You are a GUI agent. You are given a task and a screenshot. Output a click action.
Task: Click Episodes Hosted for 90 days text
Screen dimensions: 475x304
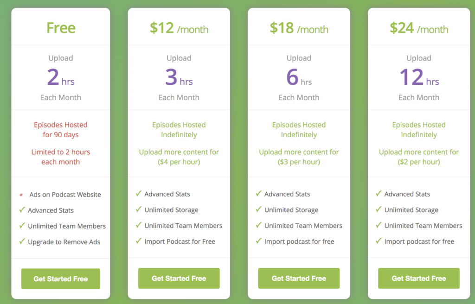(x=60, y=129)
